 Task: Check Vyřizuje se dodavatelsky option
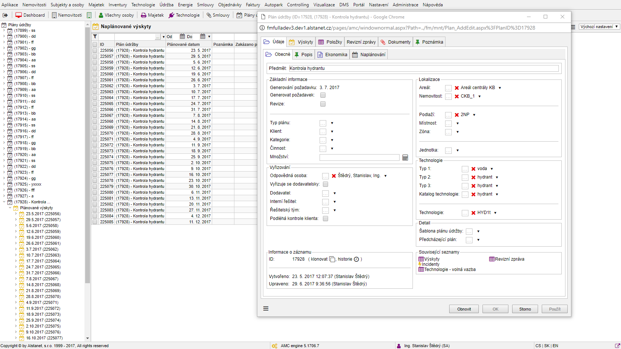(325, 184)
